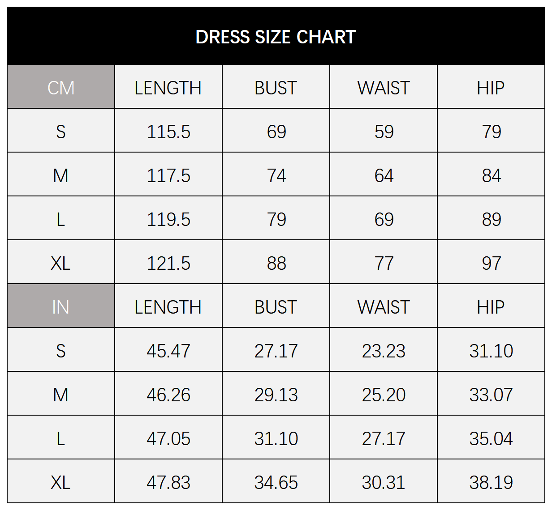Screen dimensions: 552x510
Task: Click the 25.20 waist value
Action: (384, 395)
